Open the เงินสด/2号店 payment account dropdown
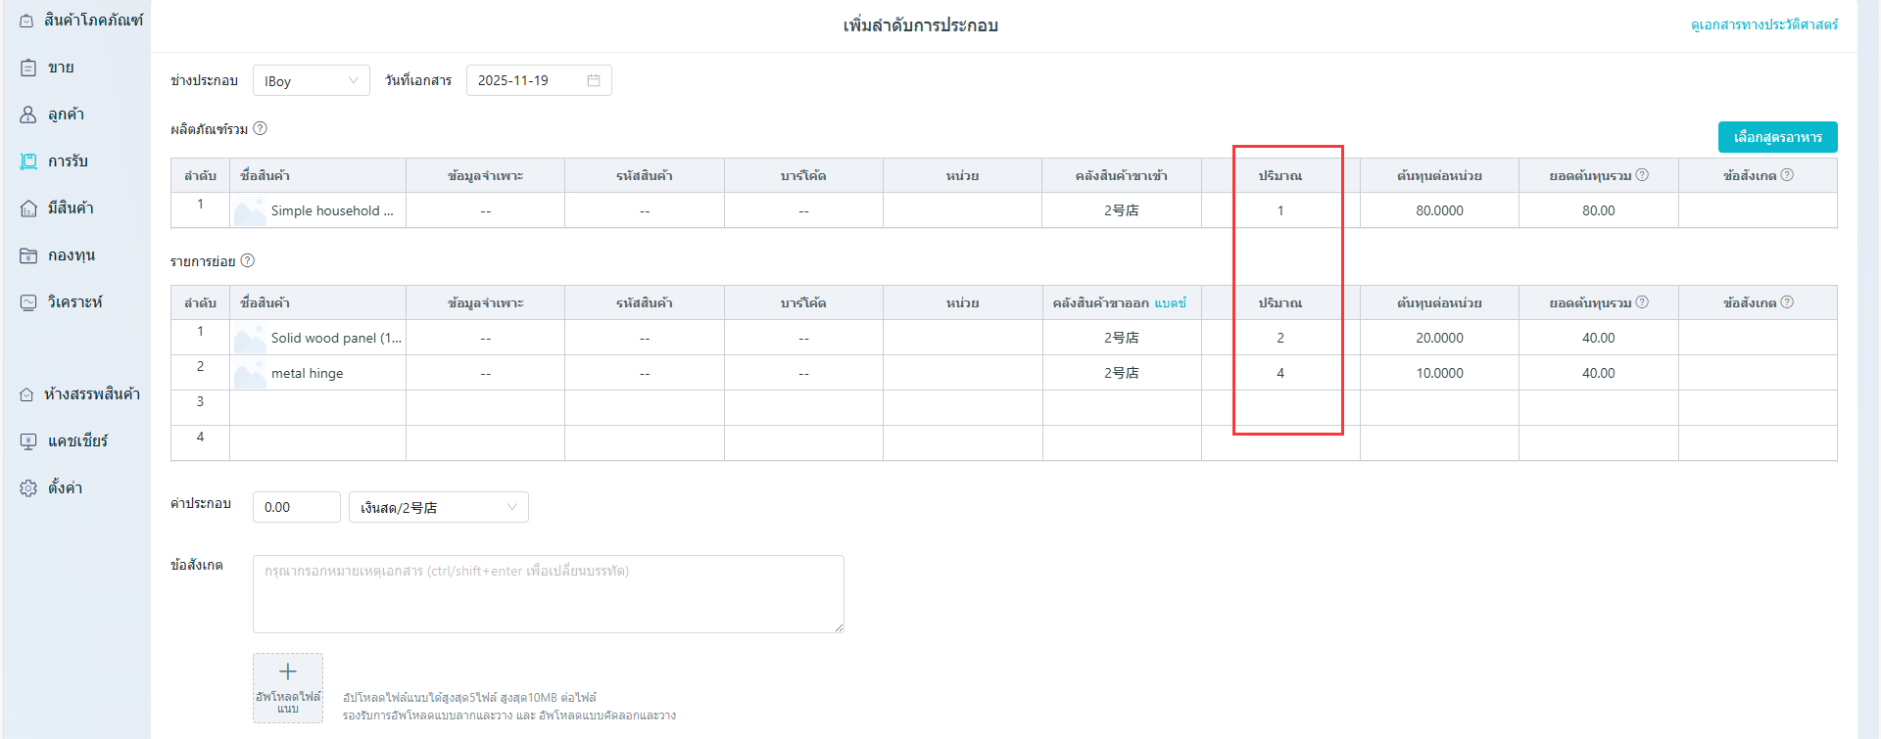This screenshot has width=1881, height=739. (x=438, y=507)
